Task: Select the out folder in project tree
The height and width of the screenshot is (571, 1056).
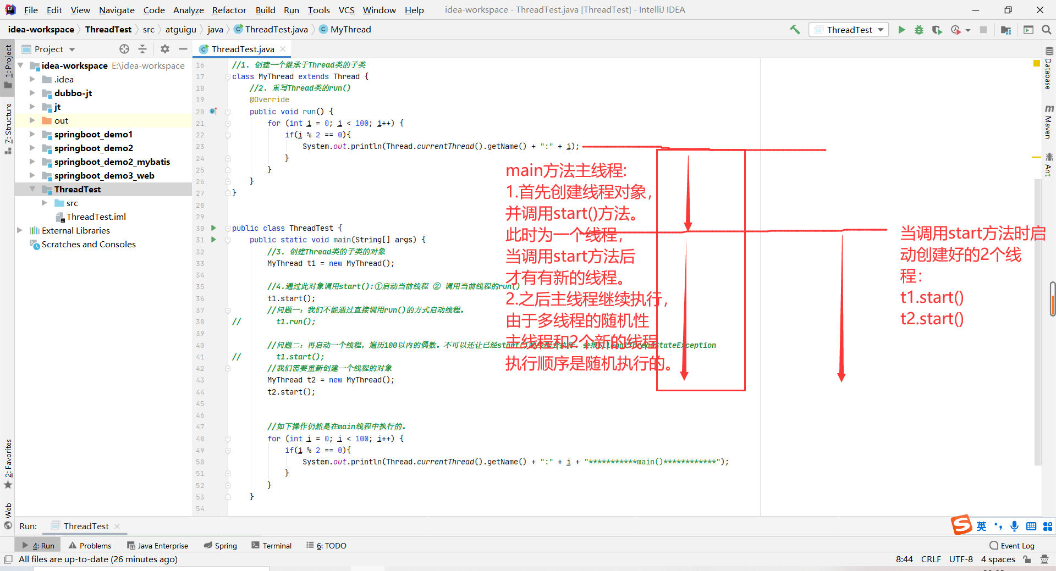Action: pos(61,120)
